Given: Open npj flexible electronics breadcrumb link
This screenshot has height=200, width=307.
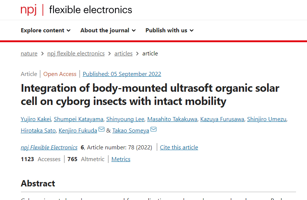Looking at the screenshot, I should coord(76,54).
